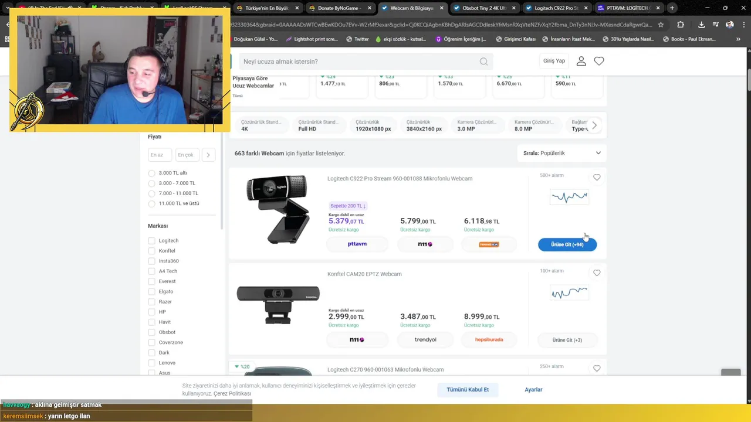Show next filter chips with right chevron

(x=594, y=125)
